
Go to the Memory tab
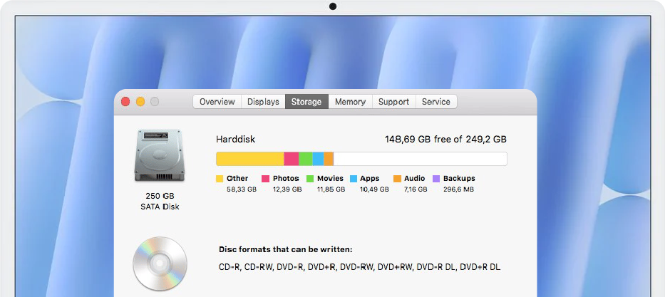pyautogui.click(x=350, y=102)
